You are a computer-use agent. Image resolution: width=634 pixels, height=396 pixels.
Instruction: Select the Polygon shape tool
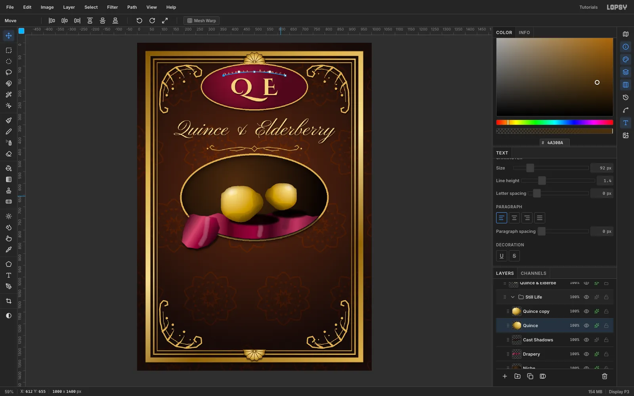click(9, 264)
